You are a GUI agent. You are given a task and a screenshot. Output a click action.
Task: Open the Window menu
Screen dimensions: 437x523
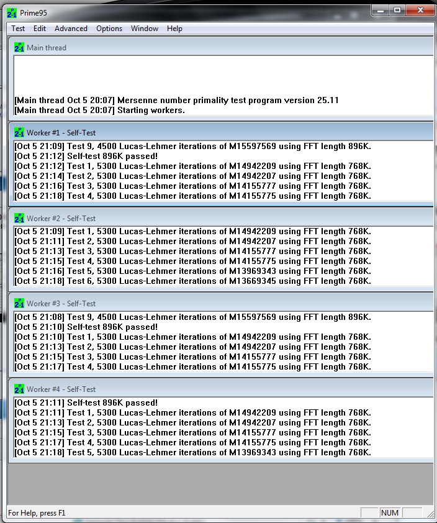tap(145, 29)
